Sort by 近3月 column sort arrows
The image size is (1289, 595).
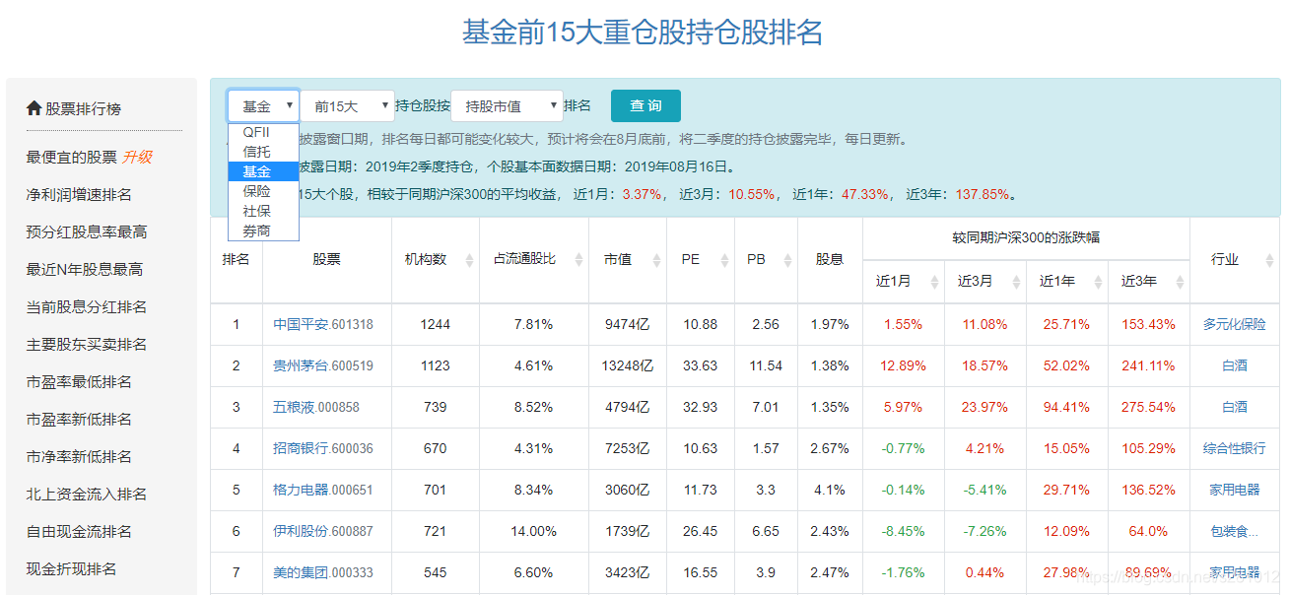(x=1016, y=282)
